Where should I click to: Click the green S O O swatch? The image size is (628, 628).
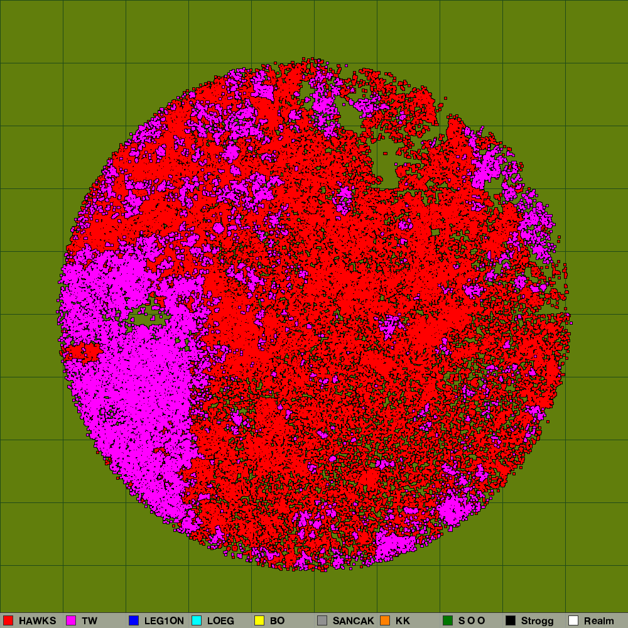click(448, 620)
